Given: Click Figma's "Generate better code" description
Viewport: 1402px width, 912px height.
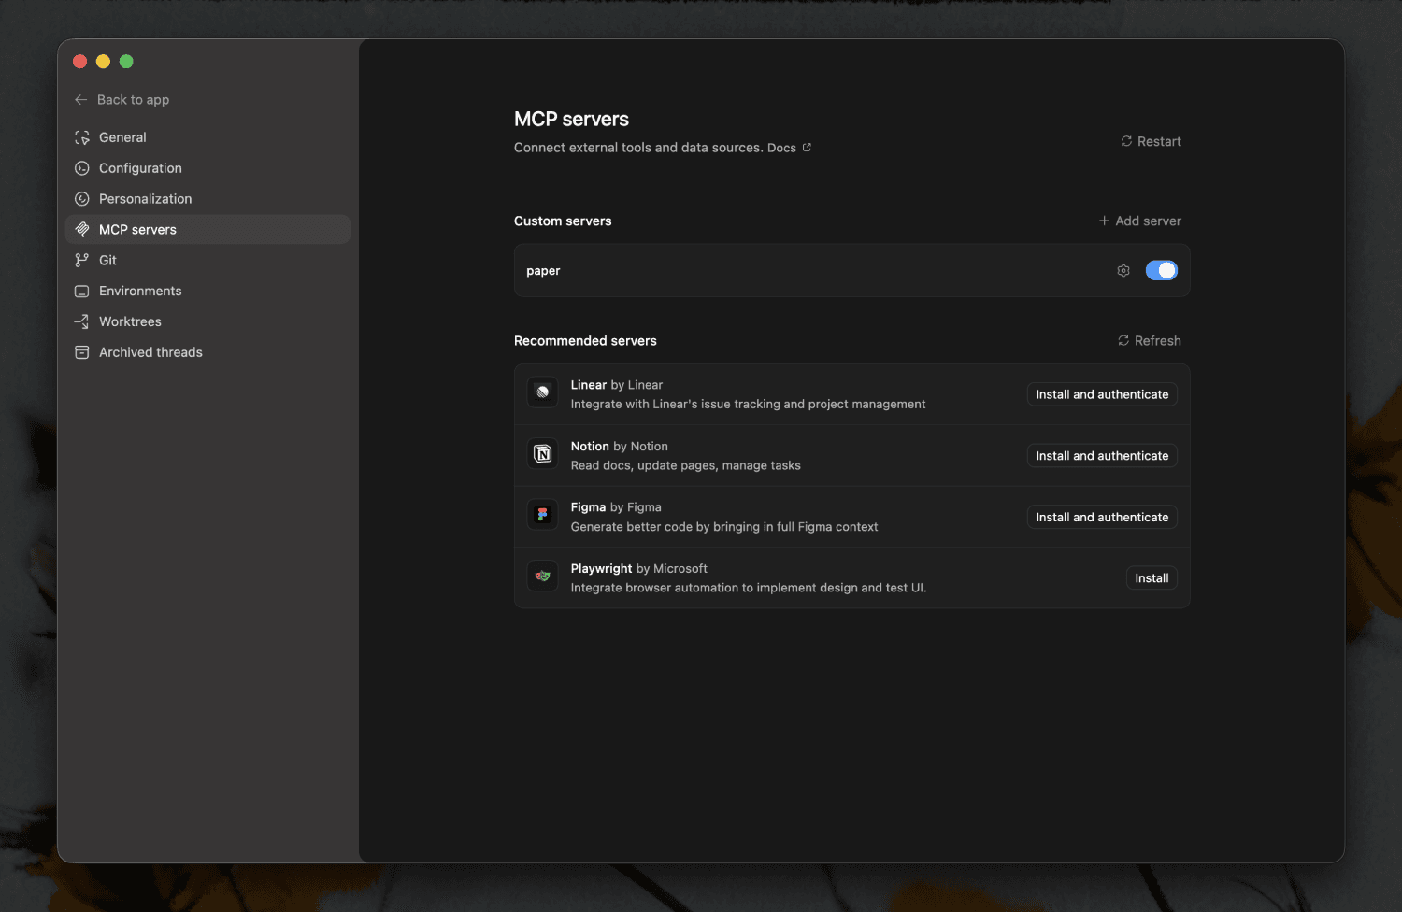Looking at the screenshot, I should [x=724, y=527].
